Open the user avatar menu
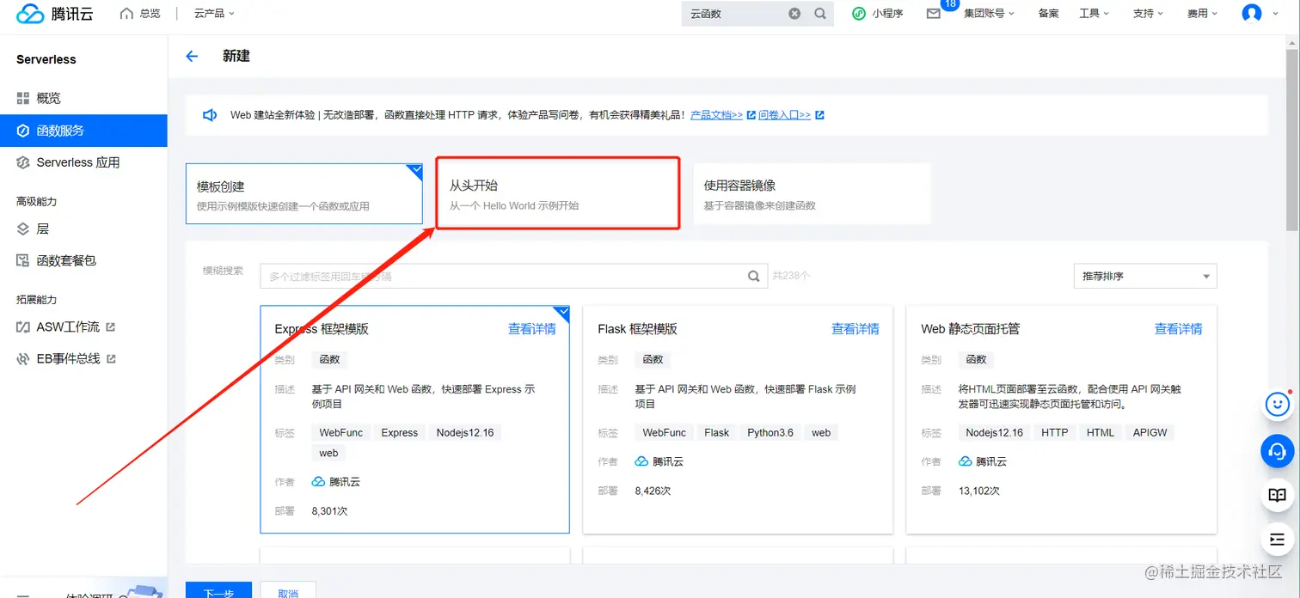Screen dimensions: 1300x598 (1252, 13)
